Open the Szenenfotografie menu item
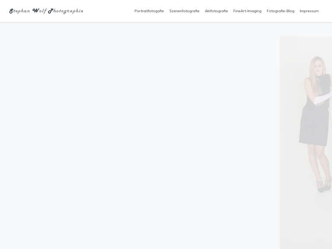This screenshot has width=332, height=249. (x=184, y=11)
